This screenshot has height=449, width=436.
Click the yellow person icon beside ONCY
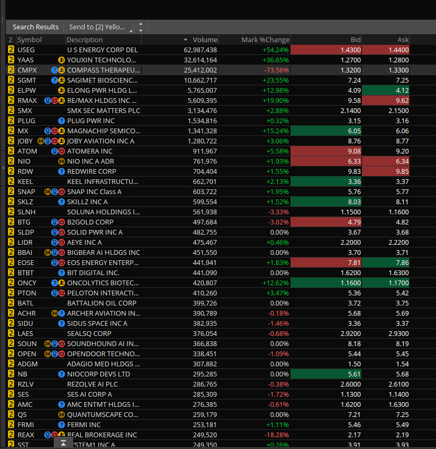[61, 283]
